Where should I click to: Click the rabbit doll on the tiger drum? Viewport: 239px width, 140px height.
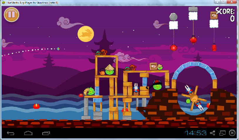(x=136, y=89)
